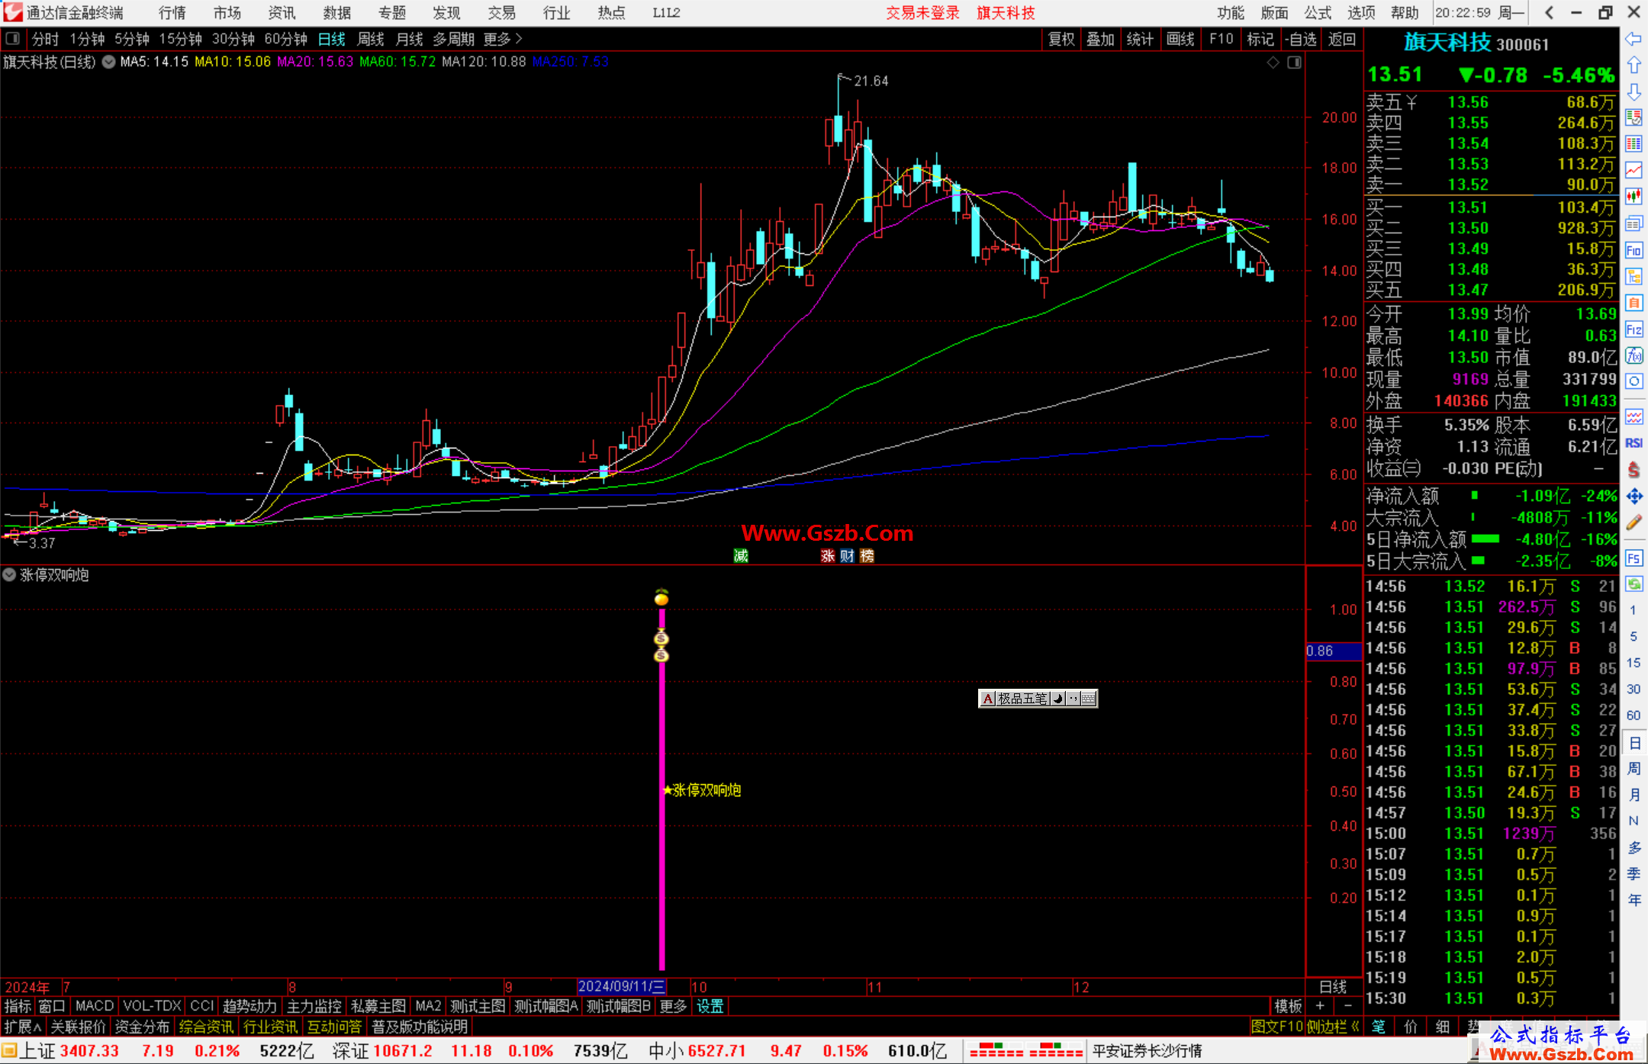Select the 15-minute period in sidebar
1648x1064 pixels.
[x=1634, y=663]
